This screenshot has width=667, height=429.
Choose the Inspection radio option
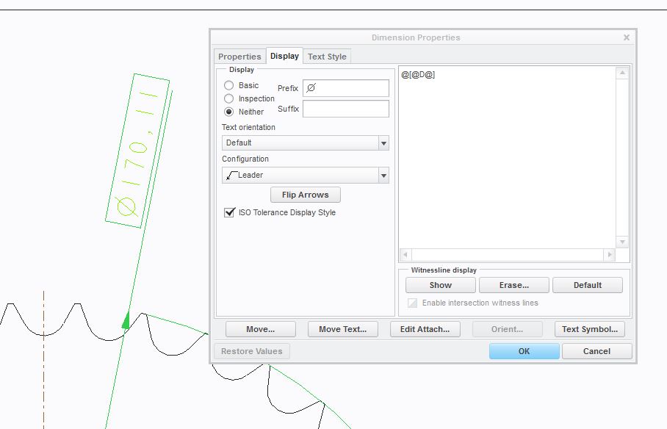(x=229, y=98)
